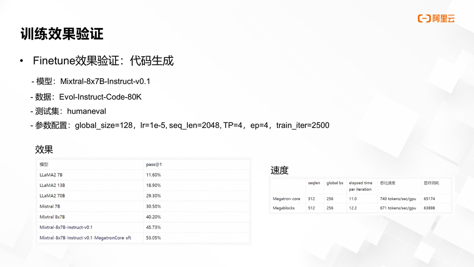The height and width of the screenshot is (267, 474).
Task: Click the Megatron-core row label
Action: [x=287, y=199]
